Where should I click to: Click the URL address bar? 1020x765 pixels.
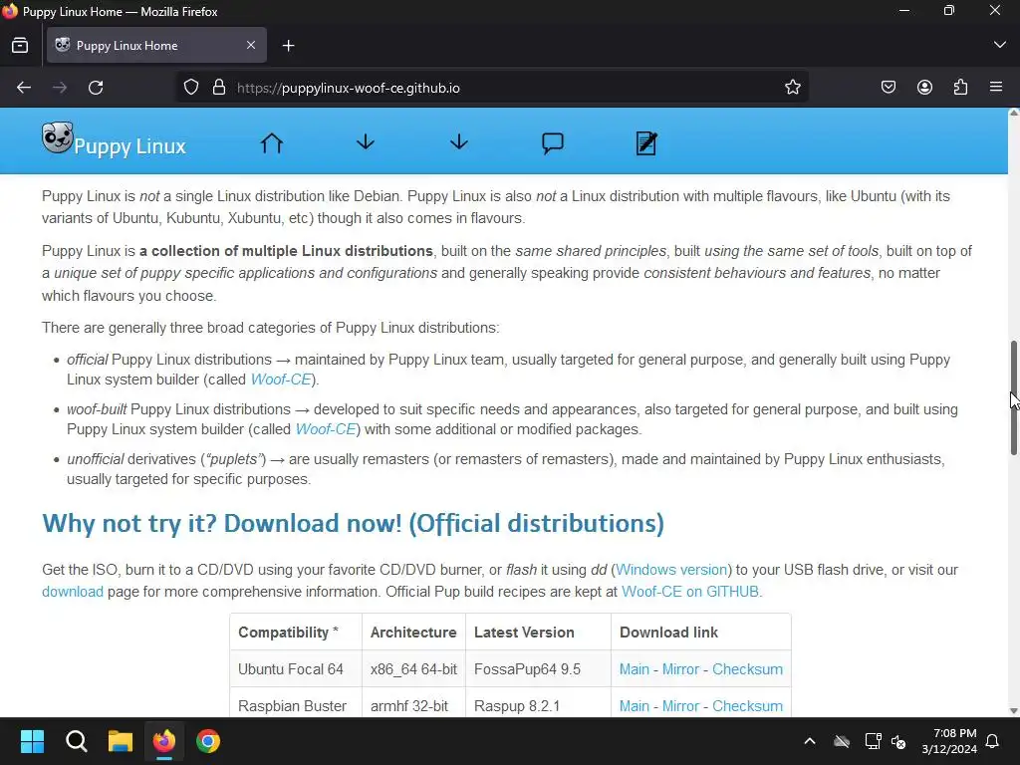click(x=494, y=88)
